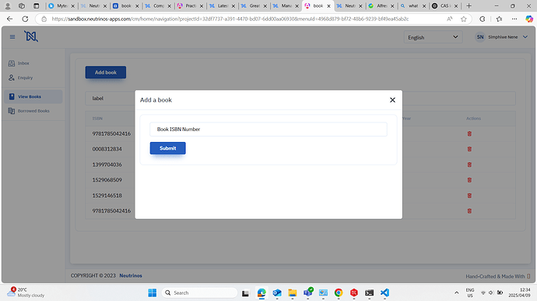The height and width of the screenshot is (301, 537).
Task: Follow the Neutrinos footer link
Action: [x=131, y=275]
